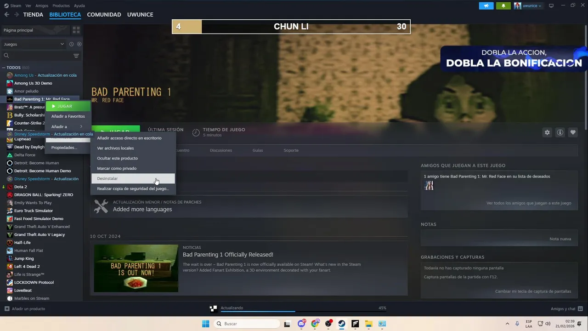The height and width of the screenshot is (331, 588).
Task: Open the Ayuda menu
Action: [79, 6]
